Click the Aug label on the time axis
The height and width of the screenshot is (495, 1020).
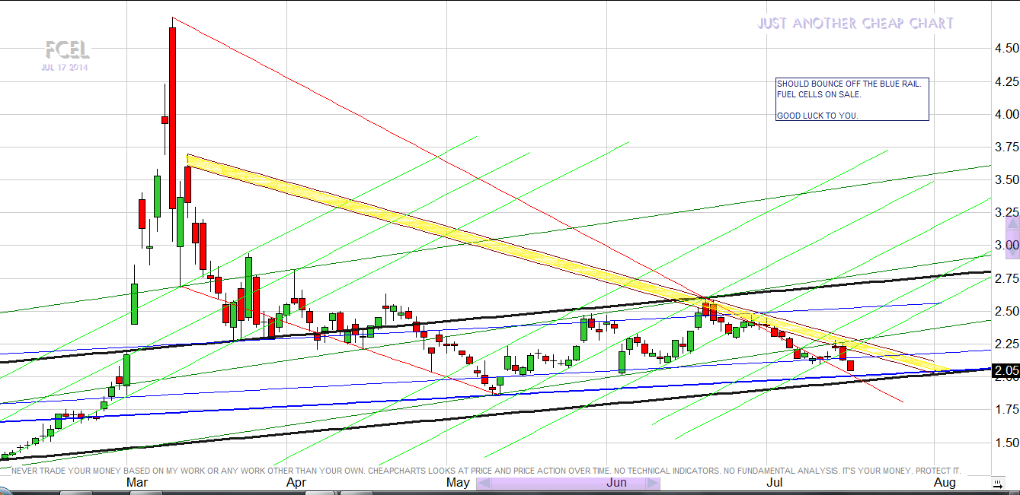coord(945,483)
